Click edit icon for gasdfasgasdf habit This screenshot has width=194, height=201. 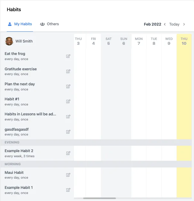(x=68, y=132)
